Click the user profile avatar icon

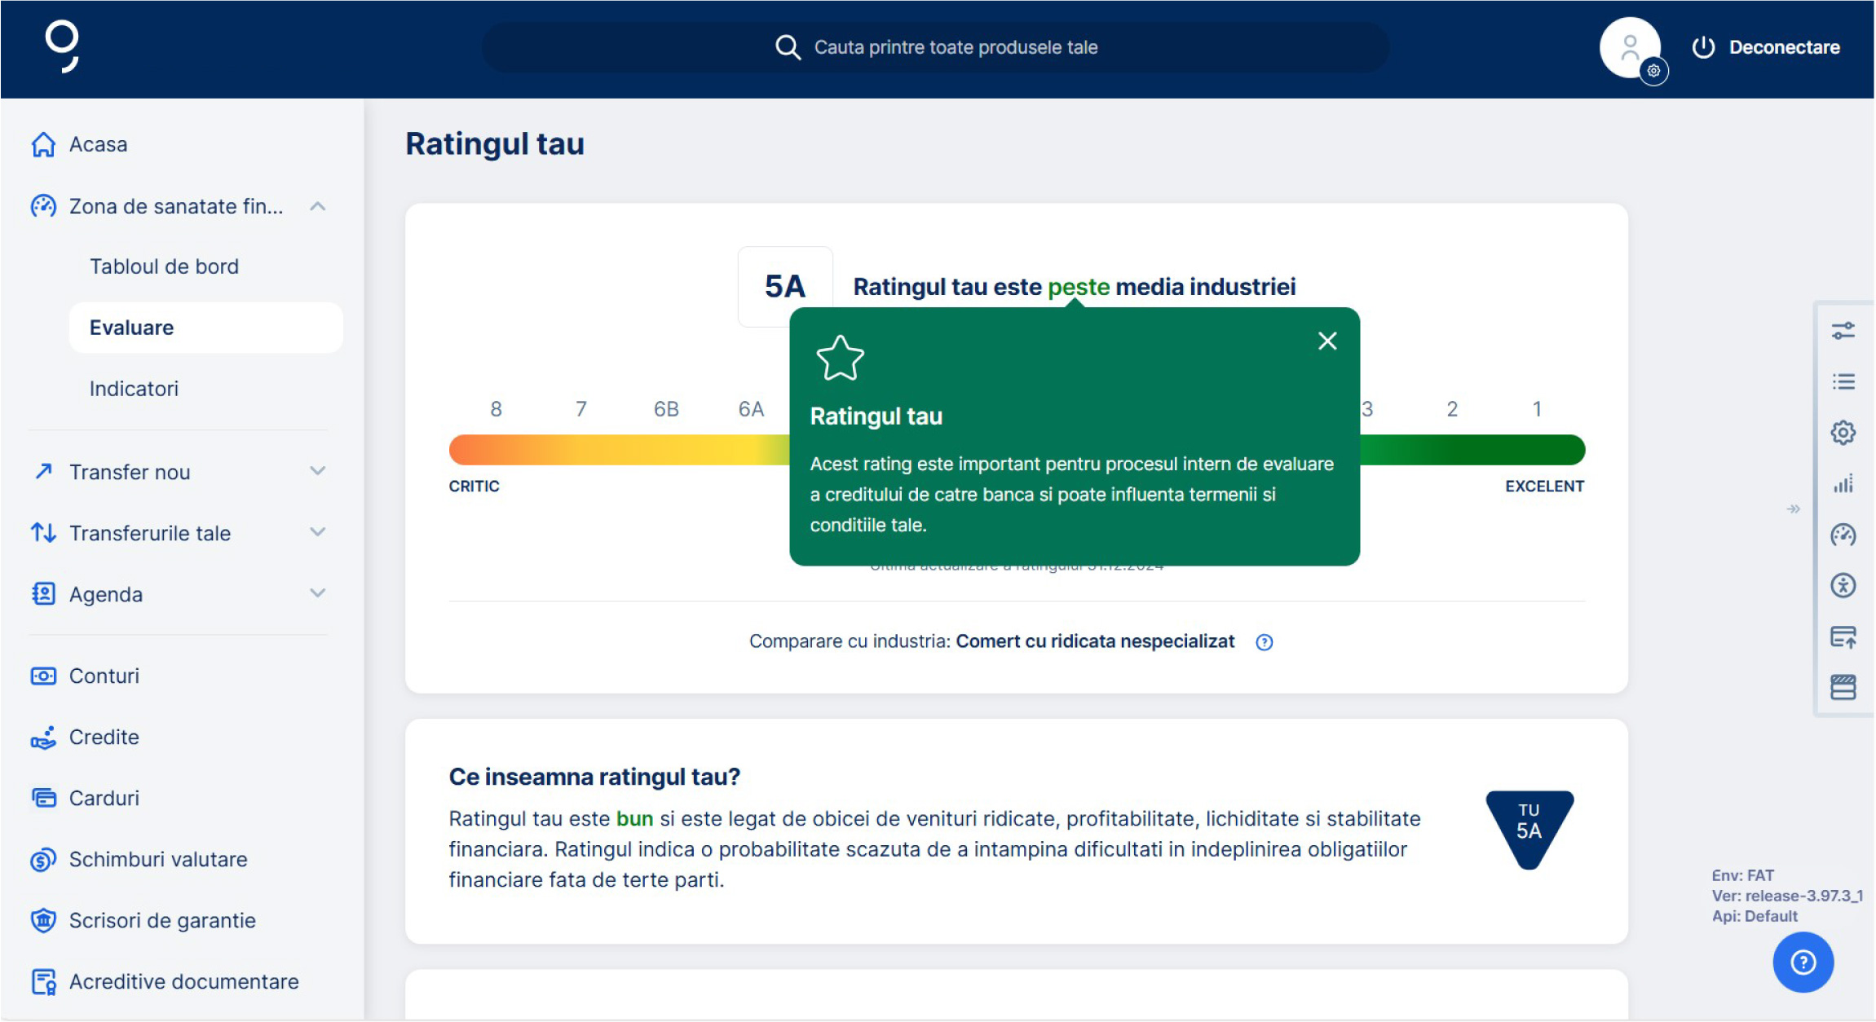tap(1629, 47)
